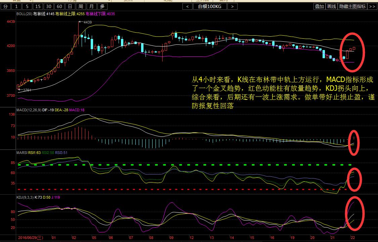The width and height of the screenshot is (378, 242).
Task: Select the 分 (tick) timeframe button
Action: (x=6, y=6)
